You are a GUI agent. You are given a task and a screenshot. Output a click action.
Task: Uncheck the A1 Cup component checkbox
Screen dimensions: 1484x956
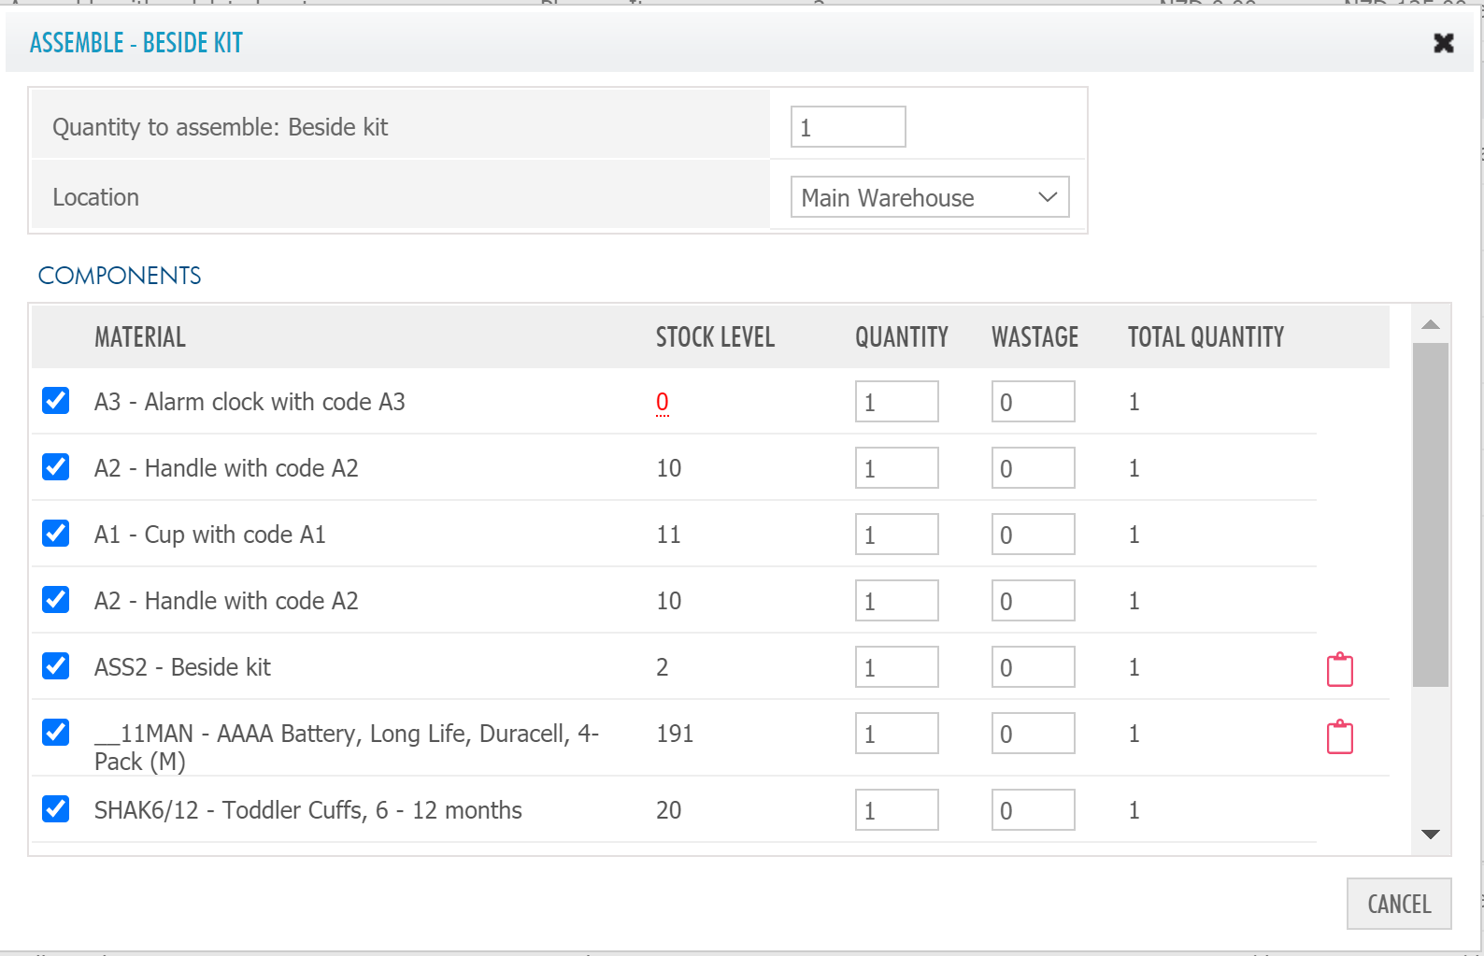[x=56, y=534]
